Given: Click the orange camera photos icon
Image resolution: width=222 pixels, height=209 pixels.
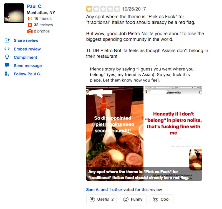Looking at the screenshot, I should coord(30,31).
